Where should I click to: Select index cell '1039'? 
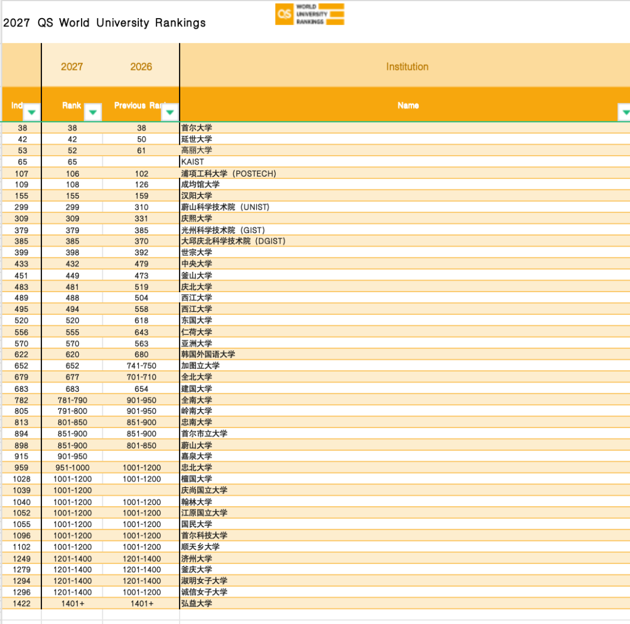(x=22, y=490)
